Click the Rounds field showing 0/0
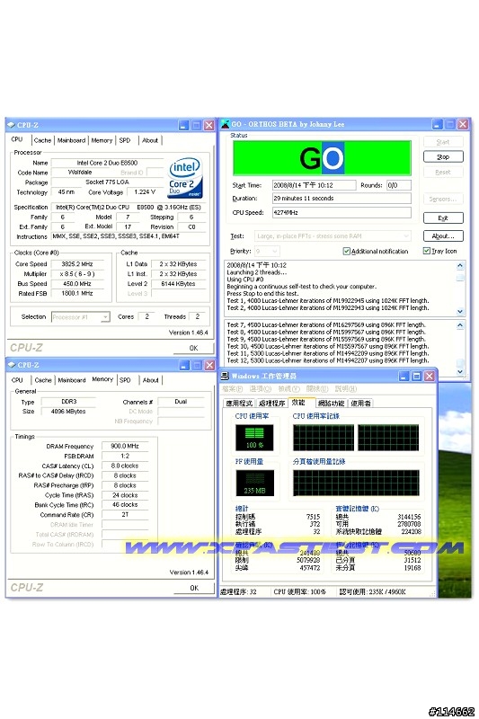 (x=398, y=185)
